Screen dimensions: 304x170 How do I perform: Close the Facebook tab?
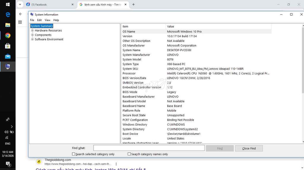click(72, 4)
